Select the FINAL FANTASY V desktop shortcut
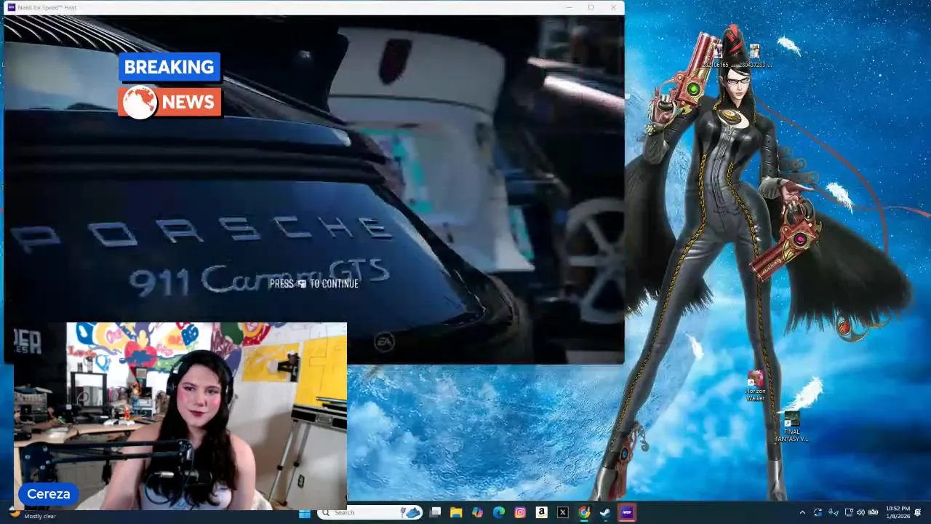The width and height of the screenshot is (931, 524). coord(791,427)
